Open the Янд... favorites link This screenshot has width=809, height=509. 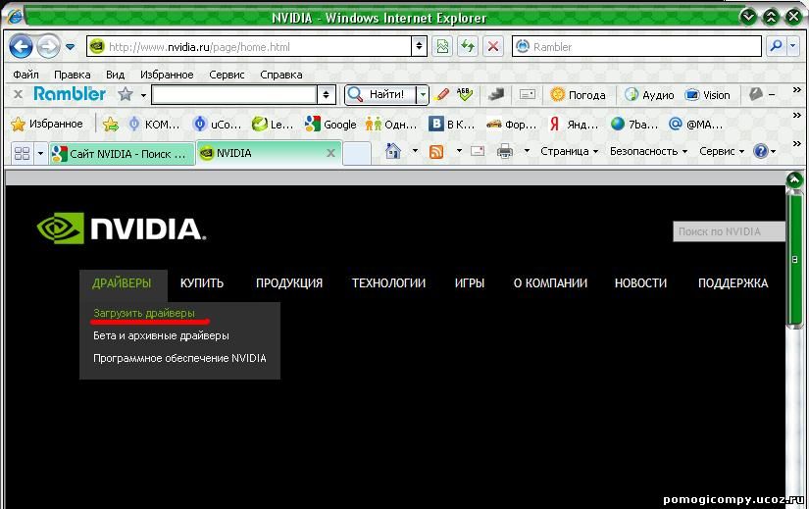tap(574, 124)
